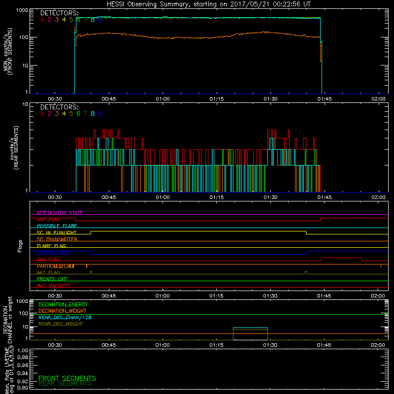Select blue detector number 9 in front segments legend
The height and width of the screenshot is (394, 394).
click(100, 20)
